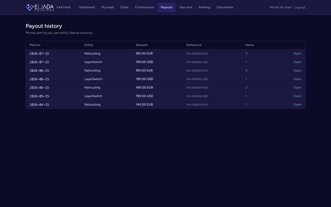Screen dimensions: 331x207
Task: Click the Entity column header
Action: click(89, 45)
